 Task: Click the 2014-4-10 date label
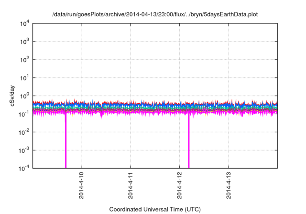click(x=81, y=185)
